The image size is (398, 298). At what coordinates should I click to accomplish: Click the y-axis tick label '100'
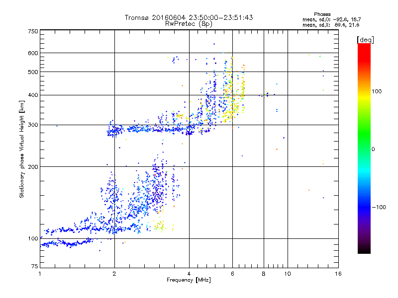click(33, 238)
